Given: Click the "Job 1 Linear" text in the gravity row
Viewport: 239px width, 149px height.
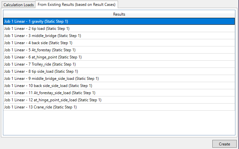Looking at the screenshot, I should 14,21.
